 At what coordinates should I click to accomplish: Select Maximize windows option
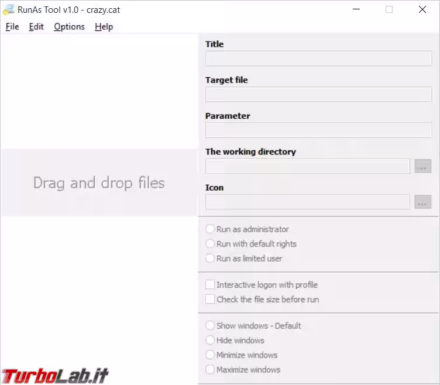click(243, 370)
